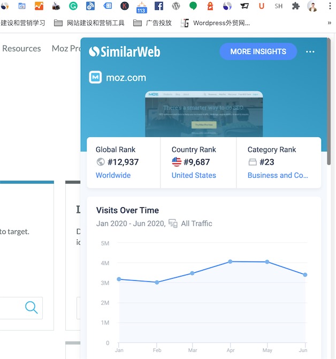Click the Global Rank #12,937 value
Screen dimensions: 336x359
tap(123, 162)
